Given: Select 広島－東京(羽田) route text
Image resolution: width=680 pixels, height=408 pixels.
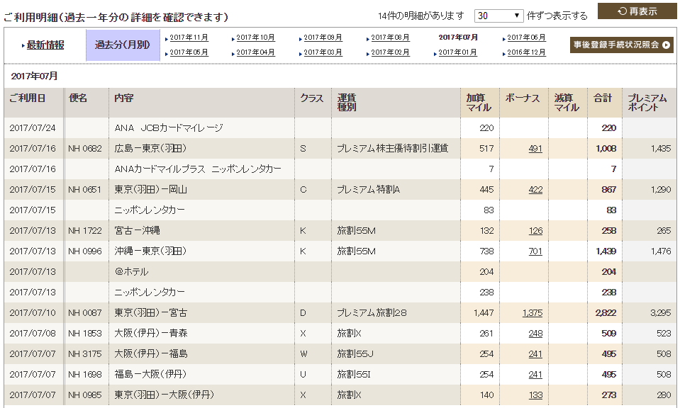Looking at the screenshot, I should 150,149.
